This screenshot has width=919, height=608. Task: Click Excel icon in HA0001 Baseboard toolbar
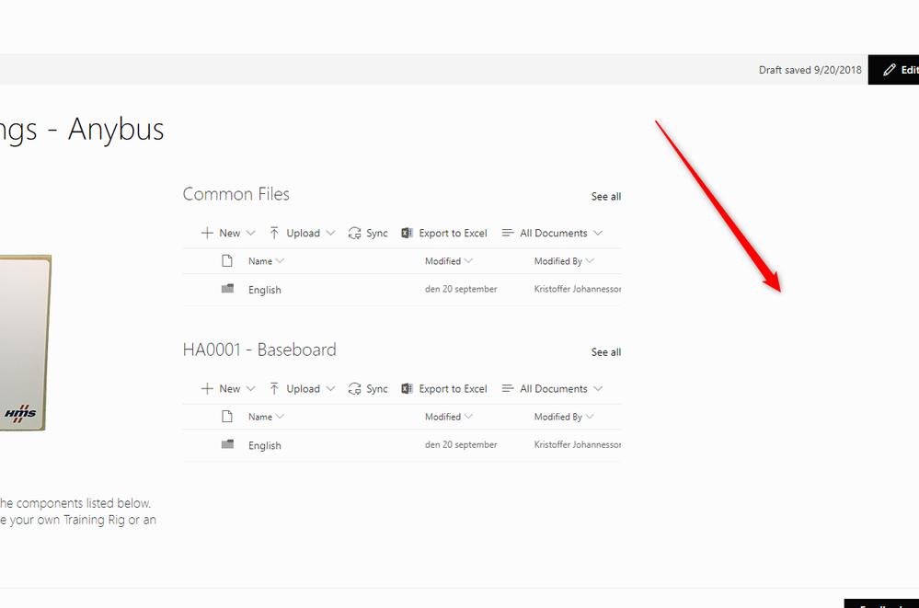[407, 389]
